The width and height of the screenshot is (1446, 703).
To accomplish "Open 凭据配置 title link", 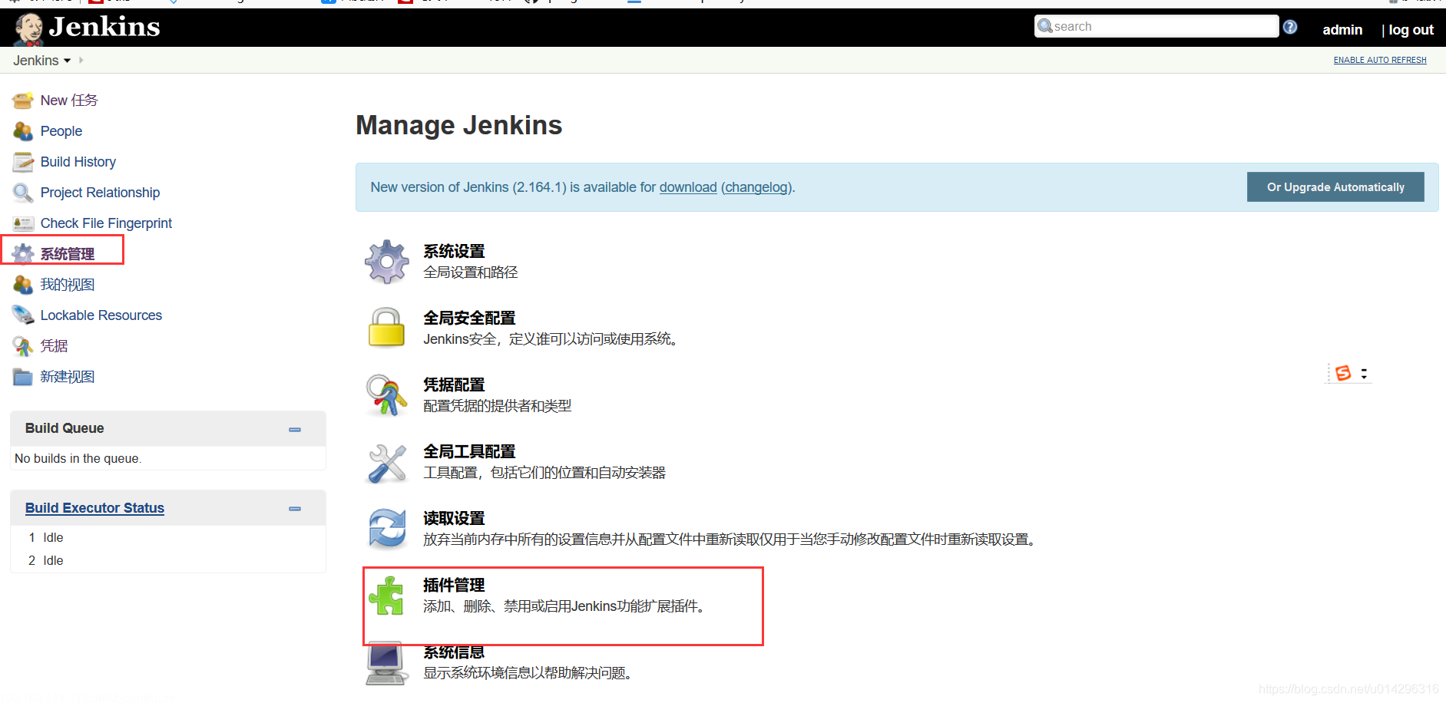I will coord(454,385).
